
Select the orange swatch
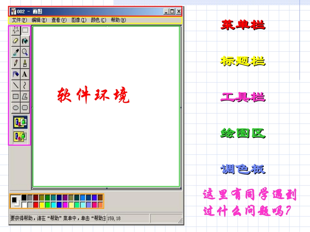point(100,205)
